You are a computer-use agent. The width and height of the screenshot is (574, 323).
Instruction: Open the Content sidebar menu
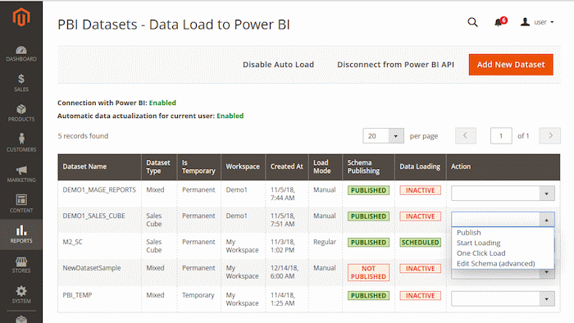(x=21, y=204)
